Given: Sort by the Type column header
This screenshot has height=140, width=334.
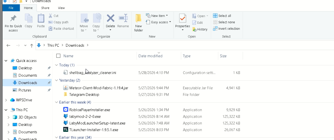Looking at the screenshot, I should click(x=187, y=56).
